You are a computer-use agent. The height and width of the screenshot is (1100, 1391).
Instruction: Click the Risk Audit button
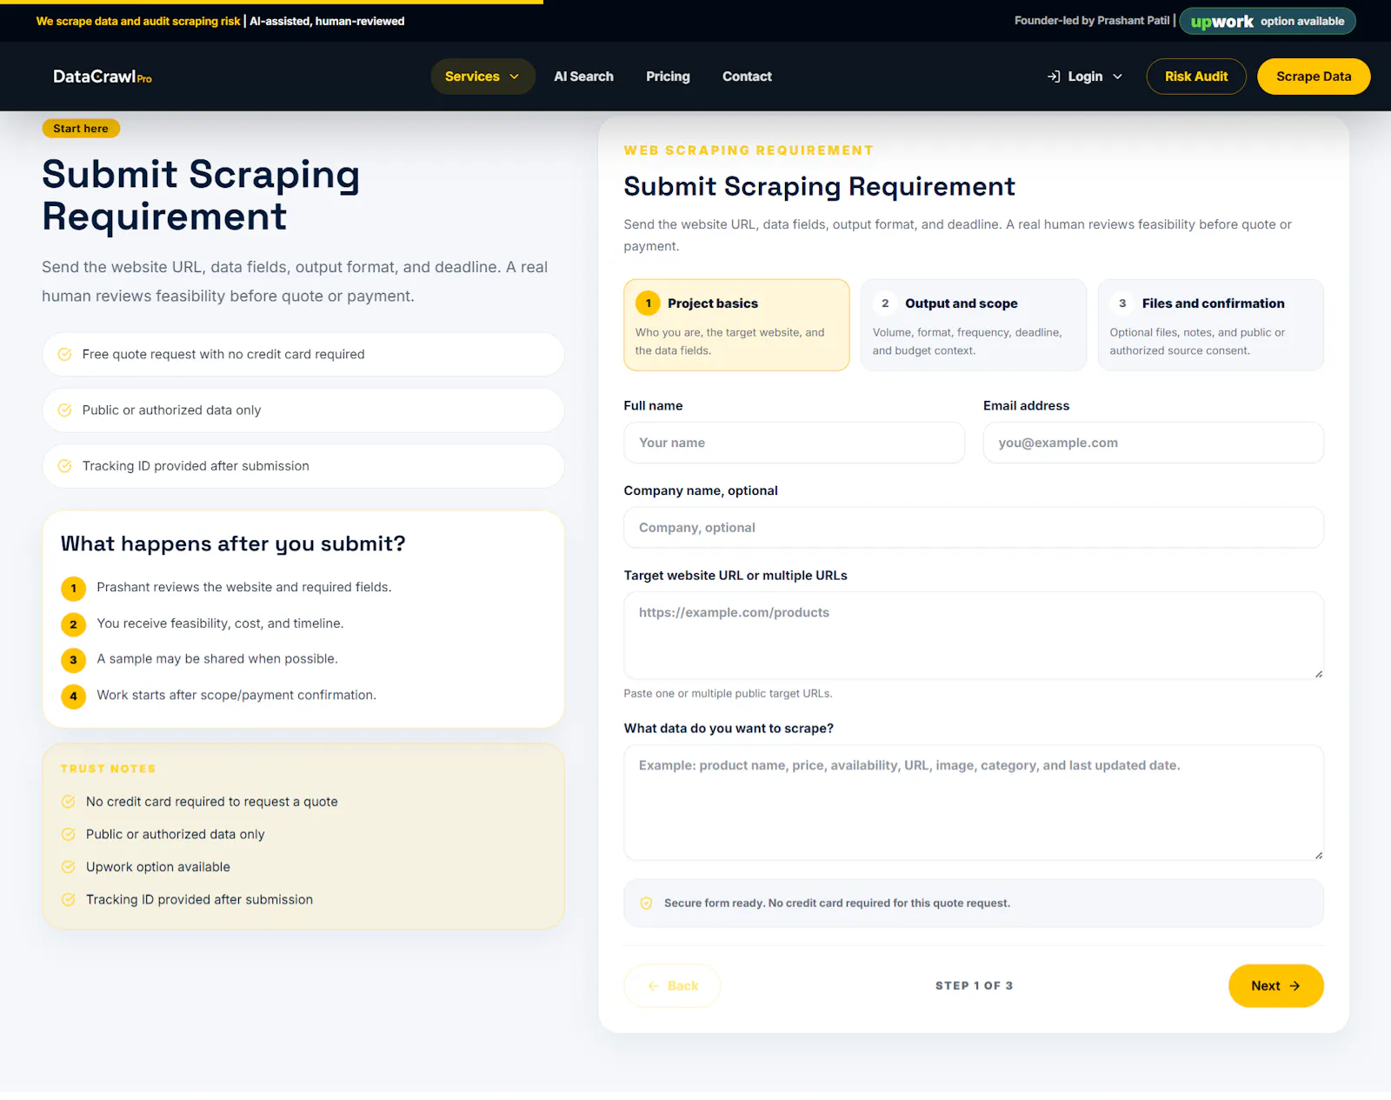pos(1196,77)
